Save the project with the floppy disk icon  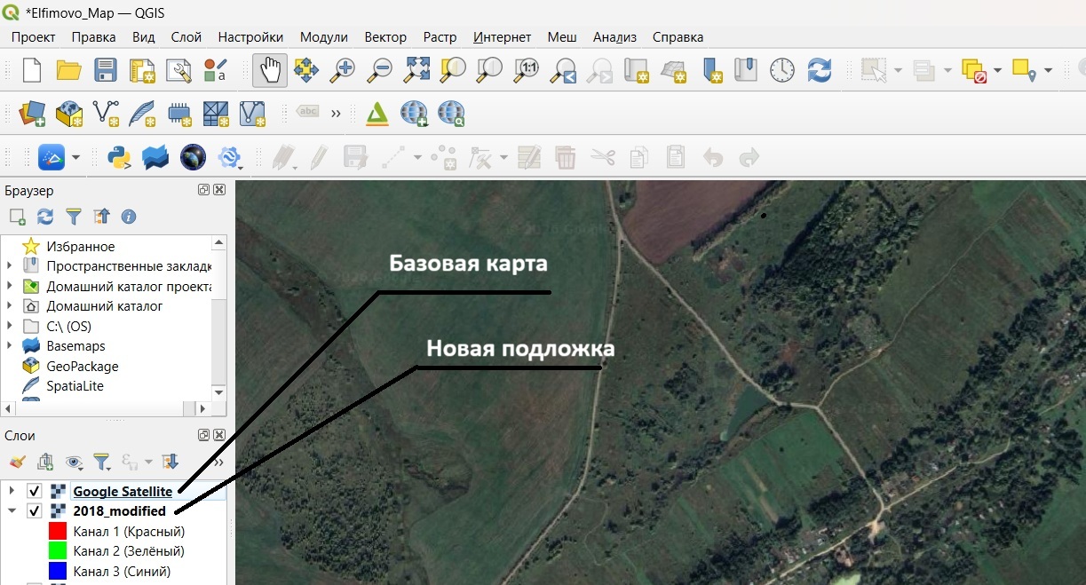106,70
